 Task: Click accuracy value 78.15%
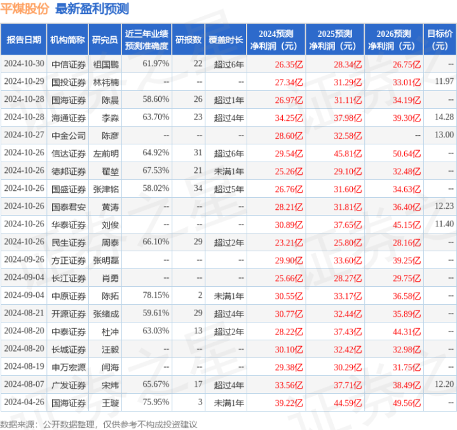point(156,295)
